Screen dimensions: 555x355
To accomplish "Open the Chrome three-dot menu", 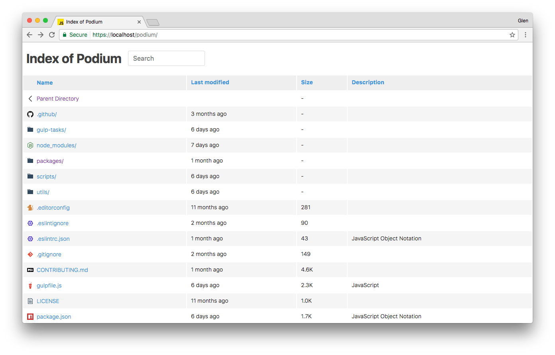I will click(525, 35).
